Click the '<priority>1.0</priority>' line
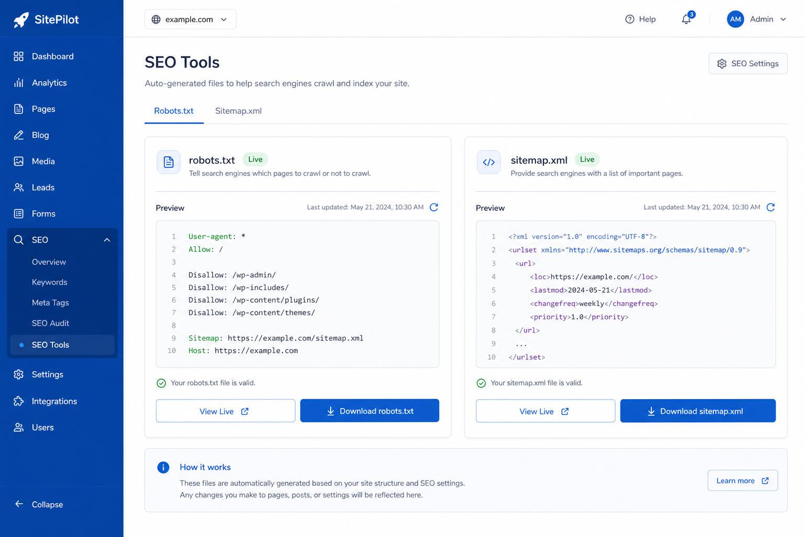 (579, 317)
